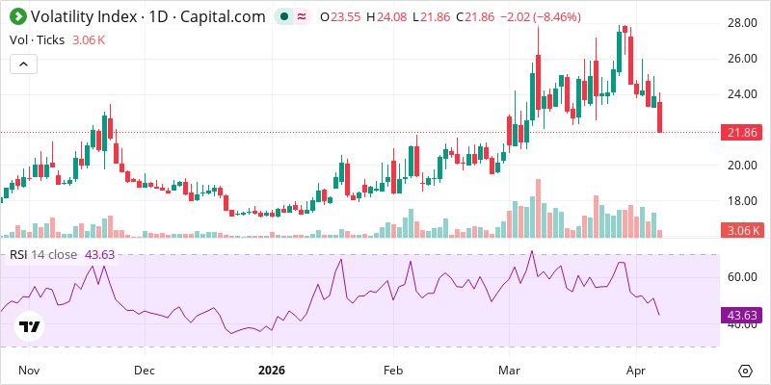Click the latest red candle at 21.86
Image resolution: width=771 pixels, height=385 pixels.
[x=660, y=116]
